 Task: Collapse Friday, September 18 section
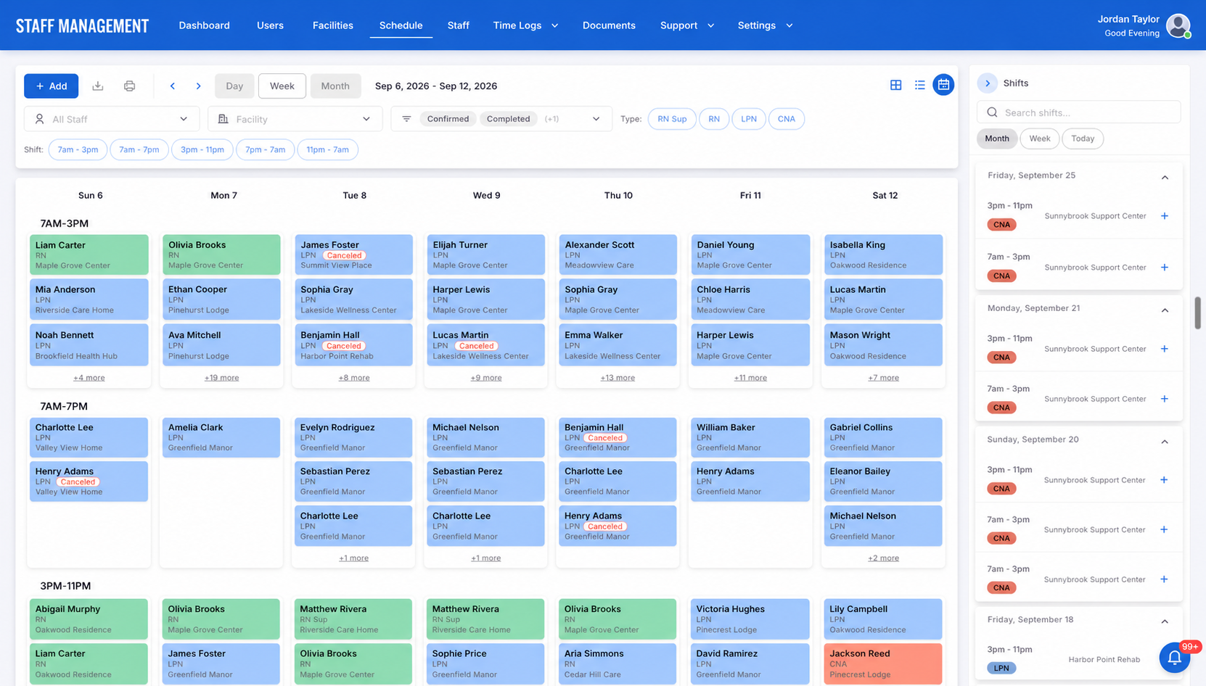click(1165, 621)
